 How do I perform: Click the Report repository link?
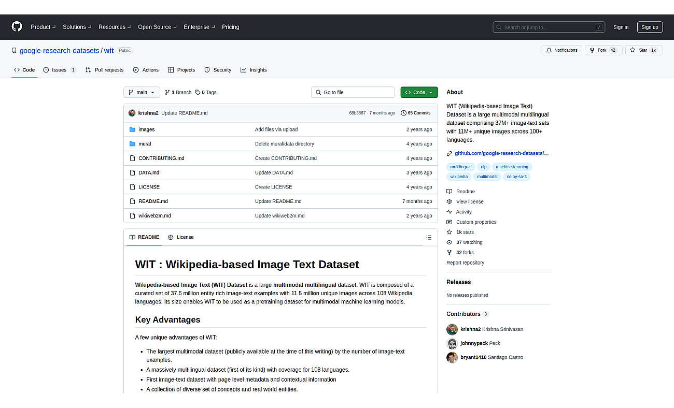click(466, 263)
